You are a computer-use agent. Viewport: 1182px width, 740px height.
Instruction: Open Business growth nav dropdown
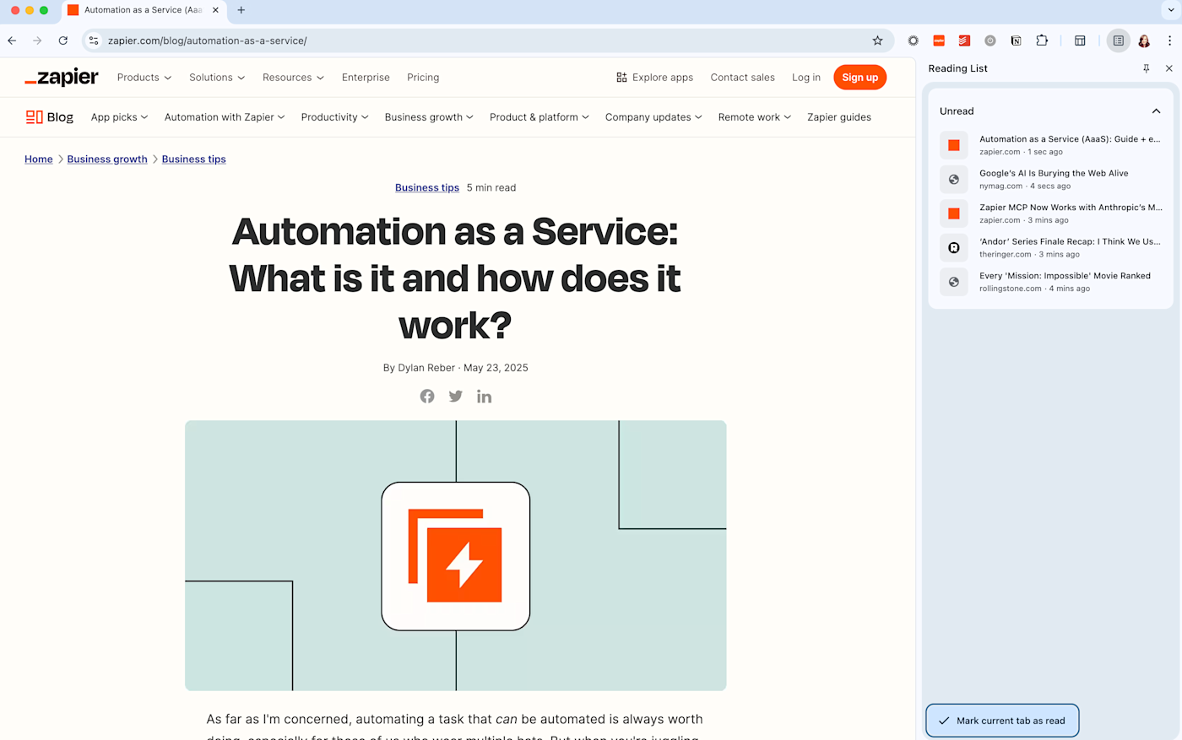(x=429, y=117)
